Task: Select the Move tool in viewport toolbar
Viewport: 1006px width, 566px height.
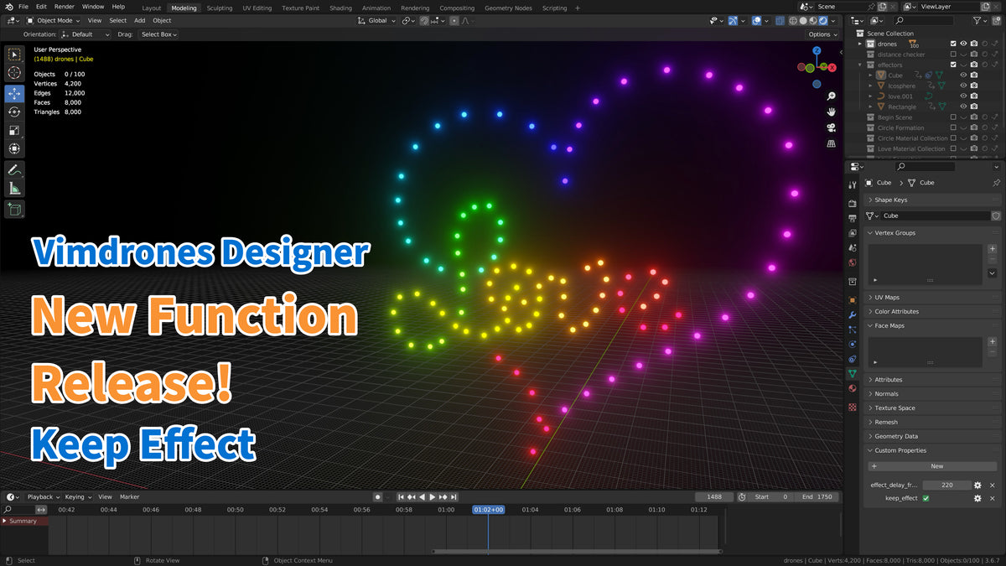Action: [13, 94]
